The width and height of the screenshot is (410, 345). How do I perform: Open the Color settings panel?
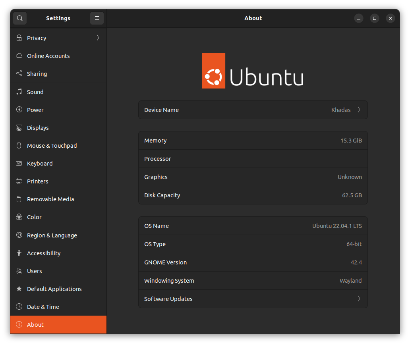[x=58, y=217]
